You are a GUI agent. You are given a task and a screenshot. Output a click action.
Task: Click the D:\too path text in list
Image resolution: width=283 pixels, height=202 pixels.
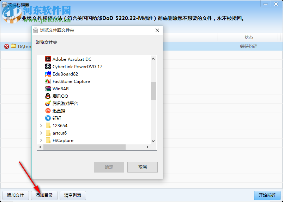pos(25,47)
